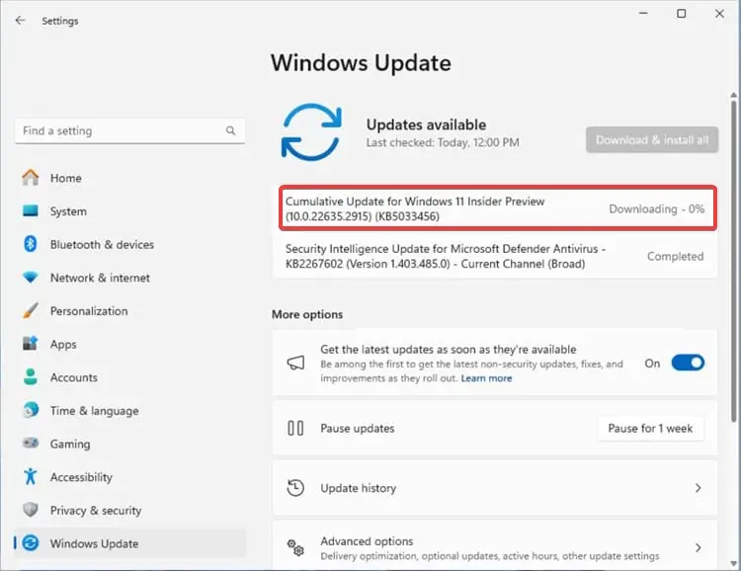Viewport: 741px width, 571px height.
Task: Click the Last checked: Today, 12:00 PM text
Action: [x=443, y=142]
